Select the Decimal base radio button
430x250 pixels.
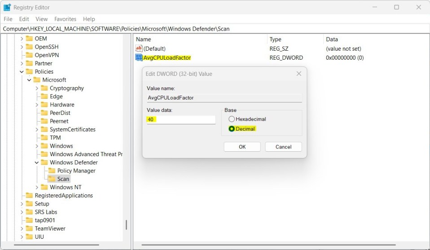tap(232, 129)
